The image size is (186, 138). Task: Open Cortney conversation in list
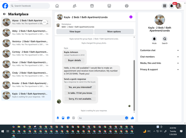tap(26, 54)
